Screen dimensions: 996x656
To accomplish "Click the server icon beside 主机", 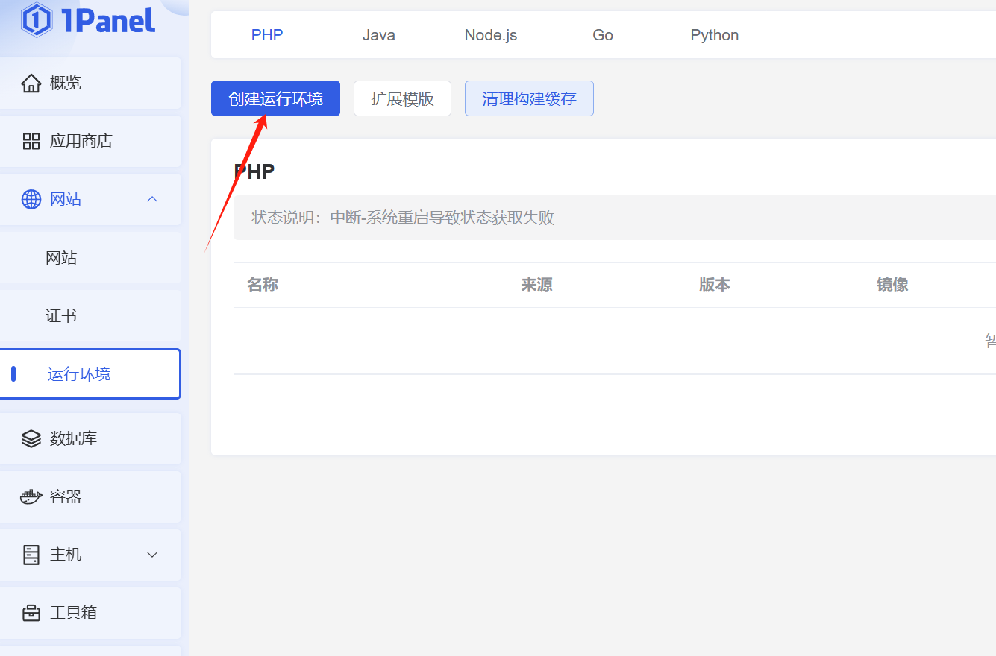I will pos(31,555).
